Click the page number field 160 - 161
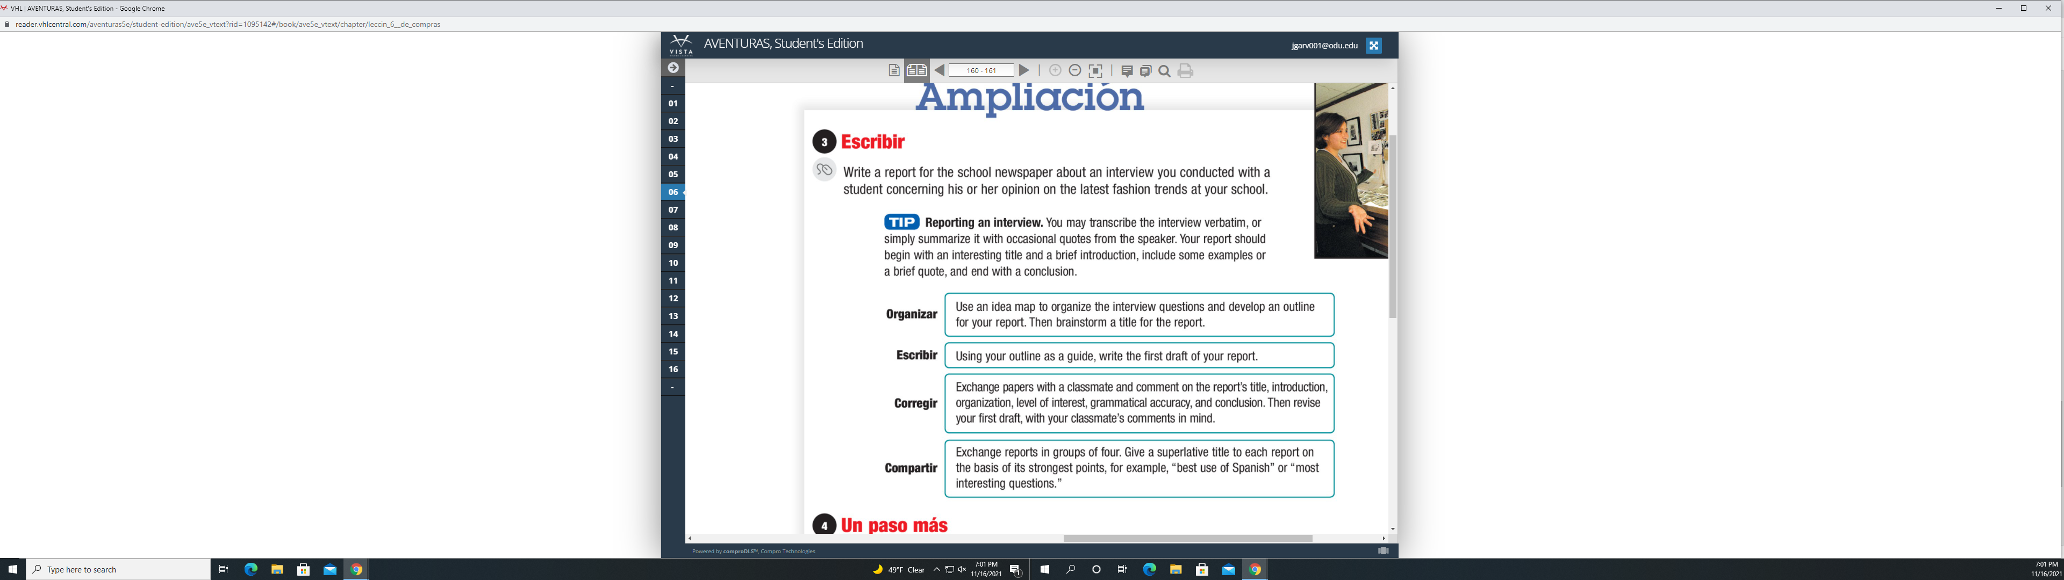 click(981, 70)
